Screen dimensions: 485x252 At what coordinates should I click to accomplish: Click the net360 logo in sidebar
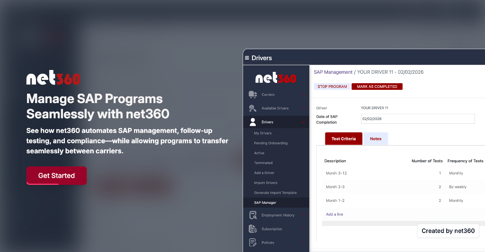(276, 78)
